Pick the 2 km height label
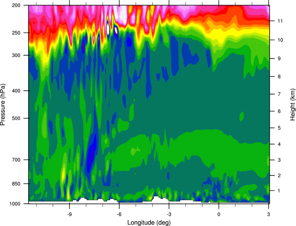This screenshot has height=226, width=296. (x=279, y=176)
